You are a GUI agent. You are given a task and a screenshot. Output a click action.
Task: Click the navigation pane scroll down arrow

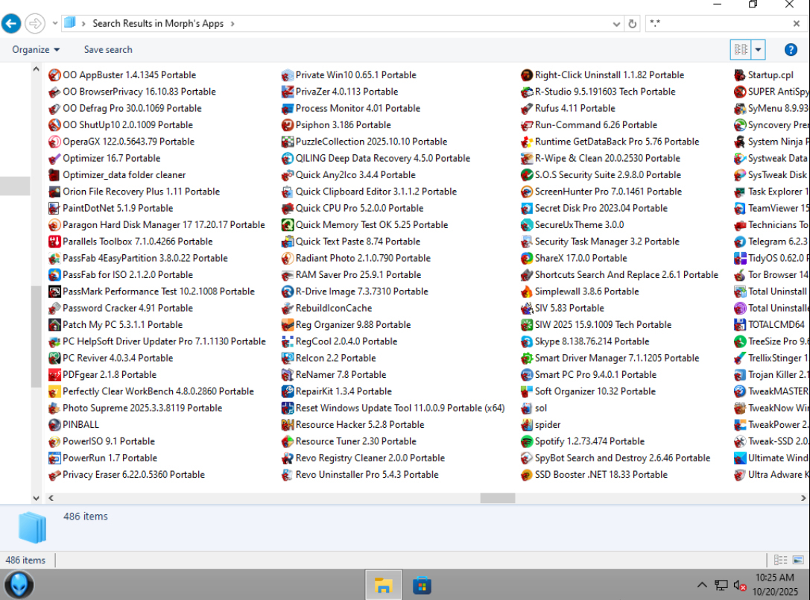pos(37,498)
